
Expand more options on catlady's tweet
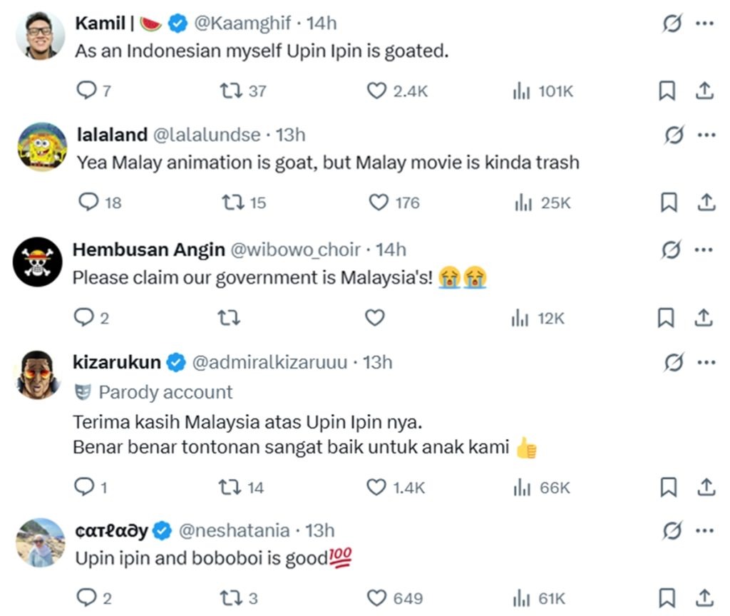pyautogui.click(x=704, y=530)
